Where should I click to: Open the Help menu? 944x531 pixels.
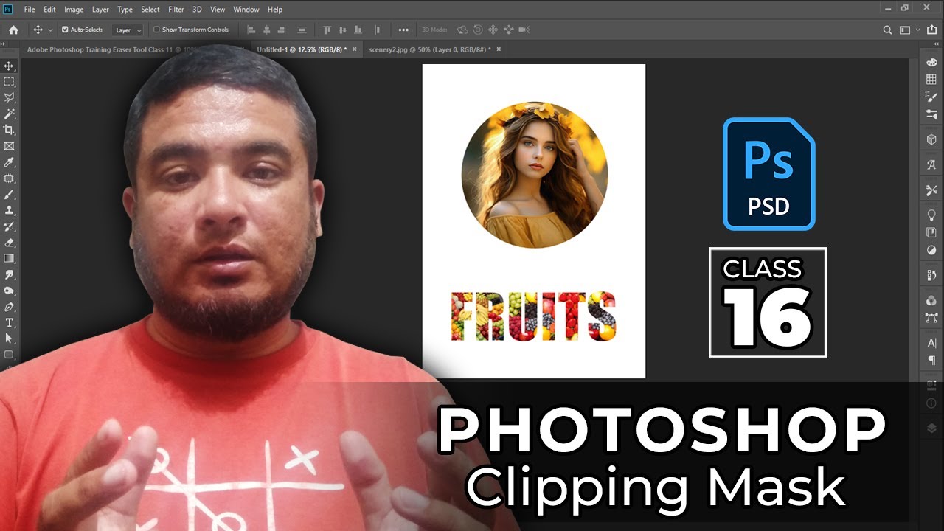coord(275,10)
